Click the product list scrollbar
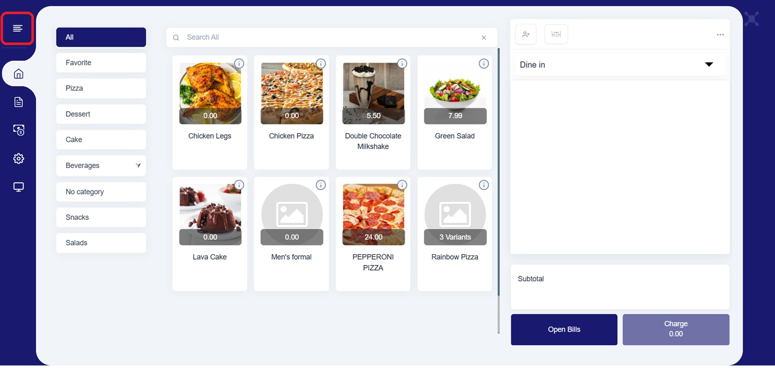Viewport: 775px width, 368px height. click(498, 172)
